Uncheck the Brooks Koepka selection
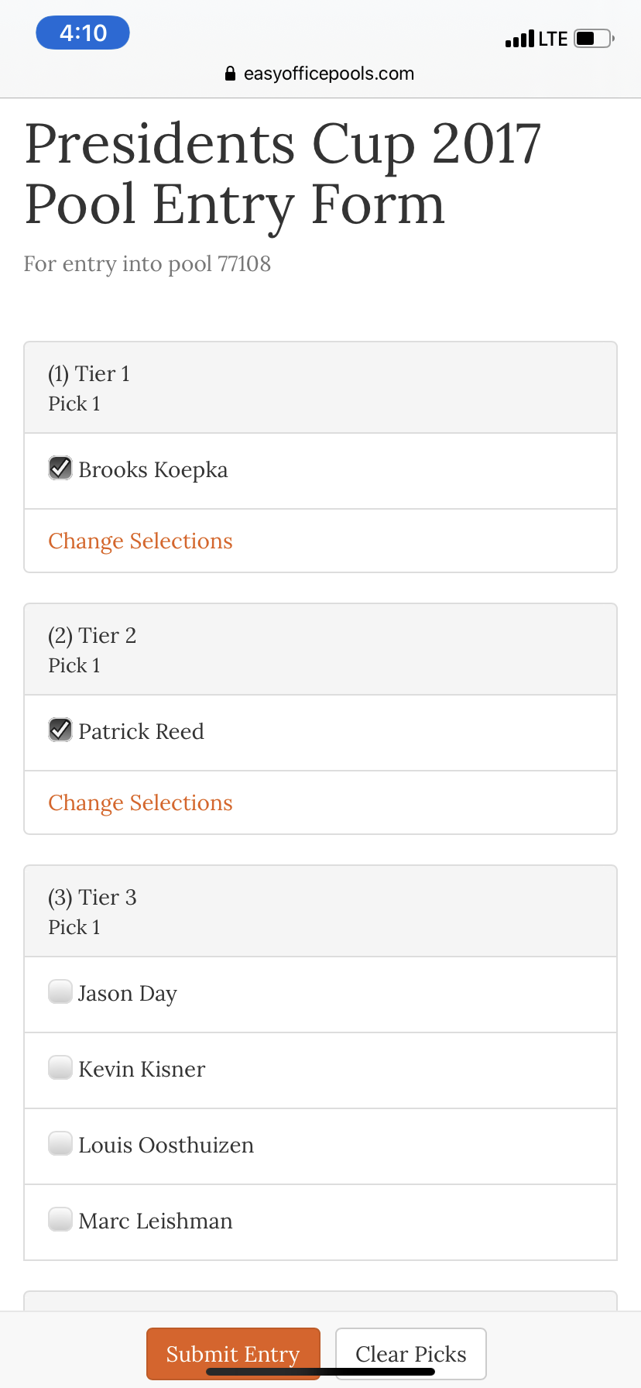 tap(60, 467)
